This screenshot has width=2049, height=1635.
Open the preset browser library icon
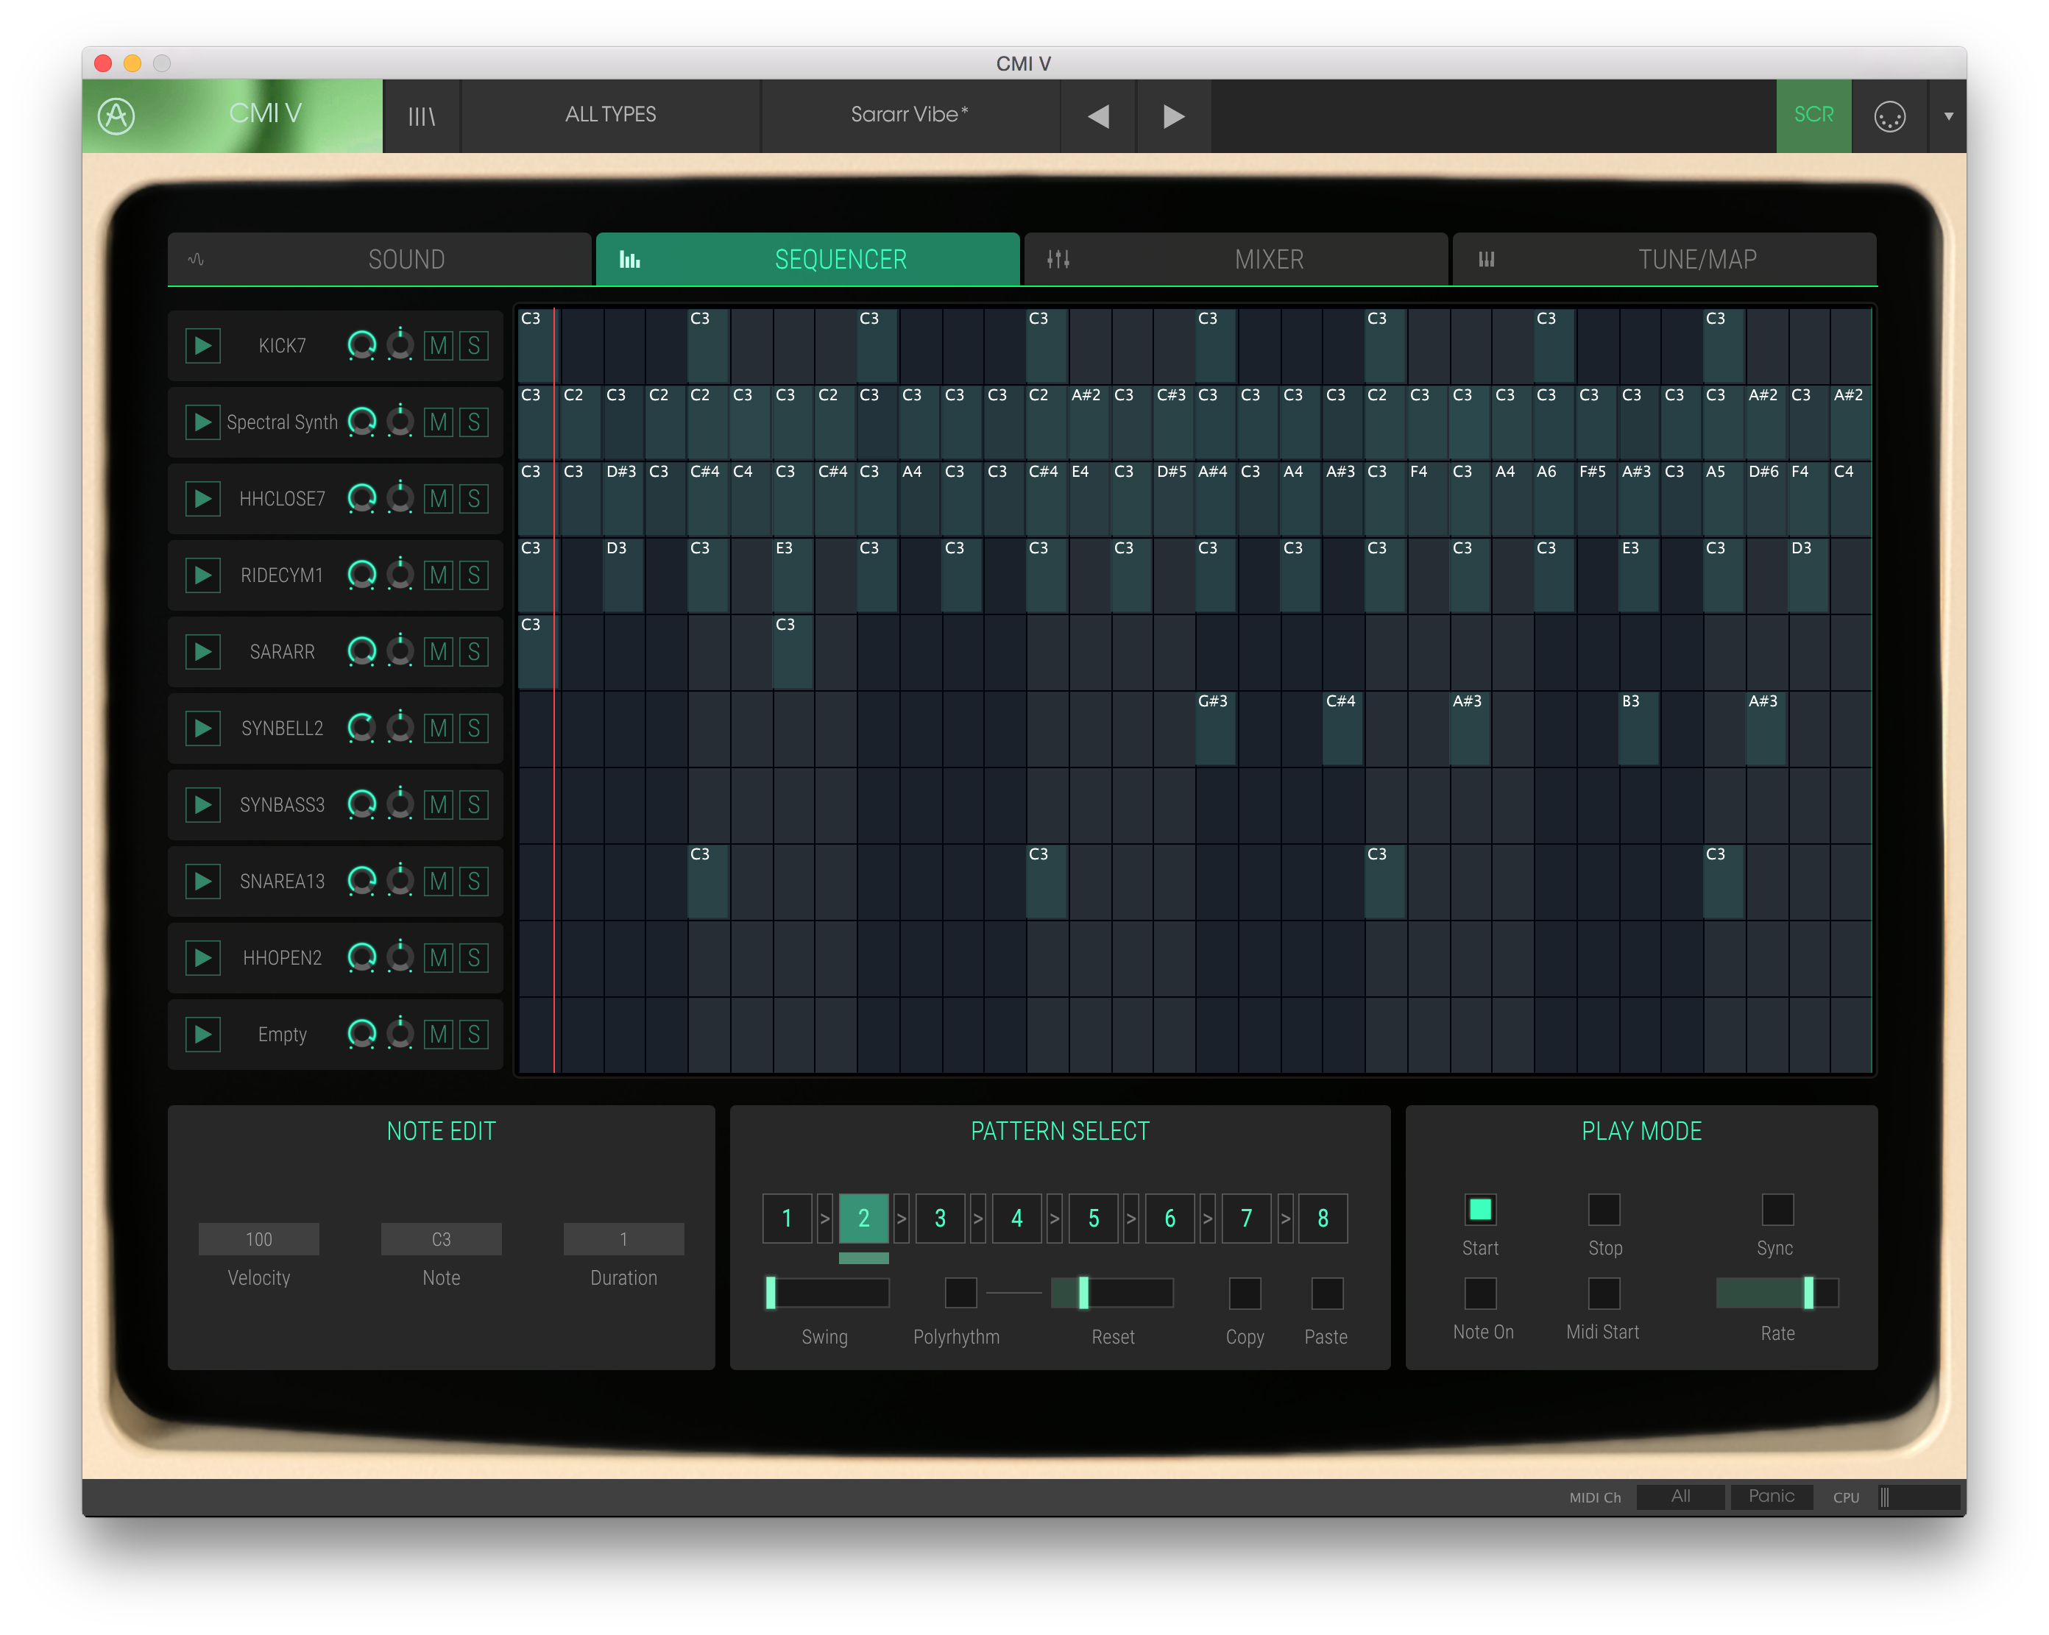[x=421, y=116]
